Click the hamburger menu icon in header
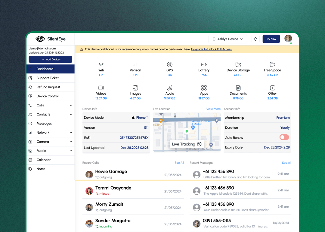This screenshot has width=325, height=232. [85, 39]
